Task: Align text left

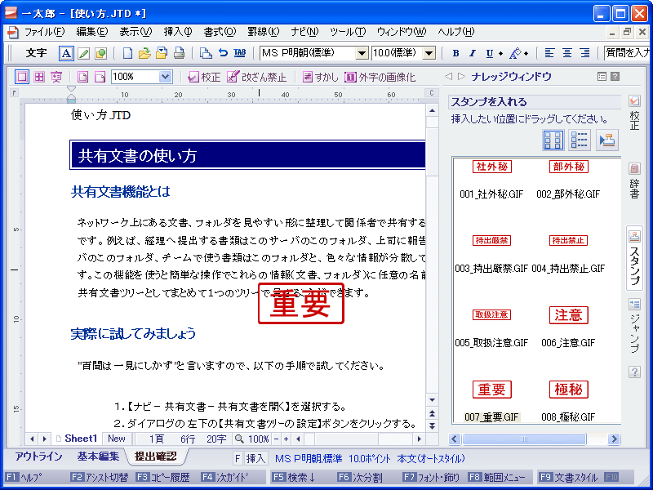Action: point(549,53)
